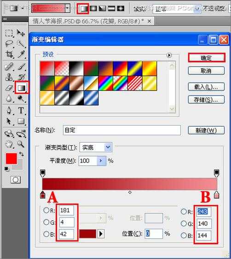This screenshot has height=259, width=231.
Task: Select the Lasso tool
Action: click(x=9, y=44)
